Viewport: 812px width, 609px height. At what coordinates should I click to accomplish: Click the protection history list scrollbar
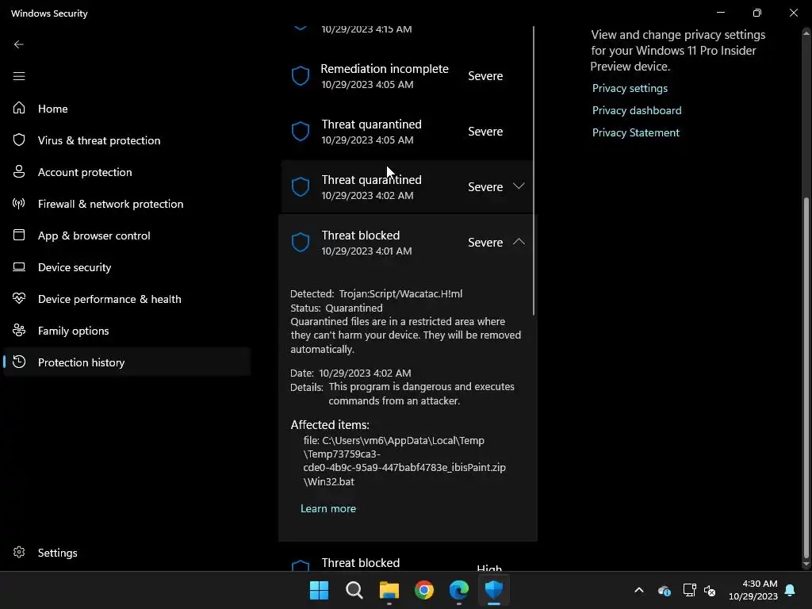click(x=534, y=171)
